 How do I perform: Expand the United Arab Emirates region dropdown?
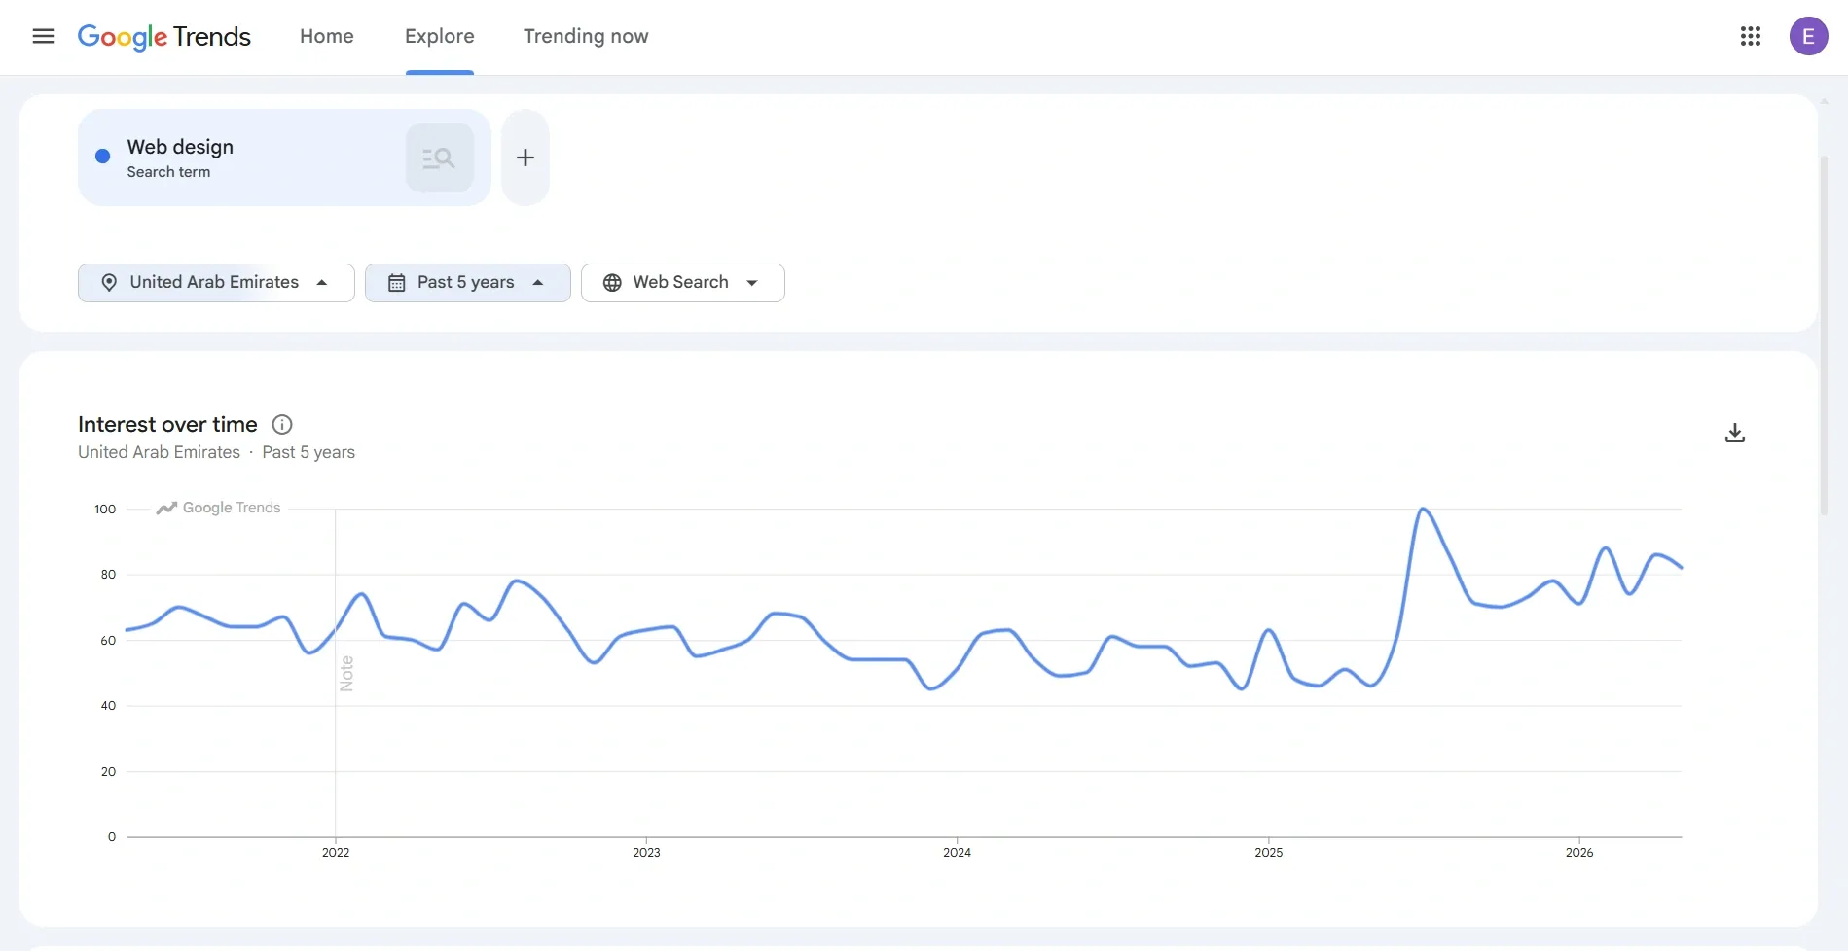216,283
